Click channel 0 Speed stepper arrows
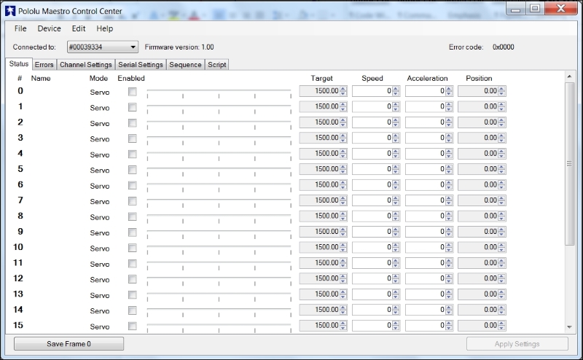583x360 pixels. [396, 91]
